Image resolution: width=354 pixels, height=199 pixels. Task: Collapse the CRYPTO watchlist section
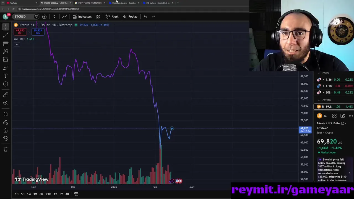319,100
